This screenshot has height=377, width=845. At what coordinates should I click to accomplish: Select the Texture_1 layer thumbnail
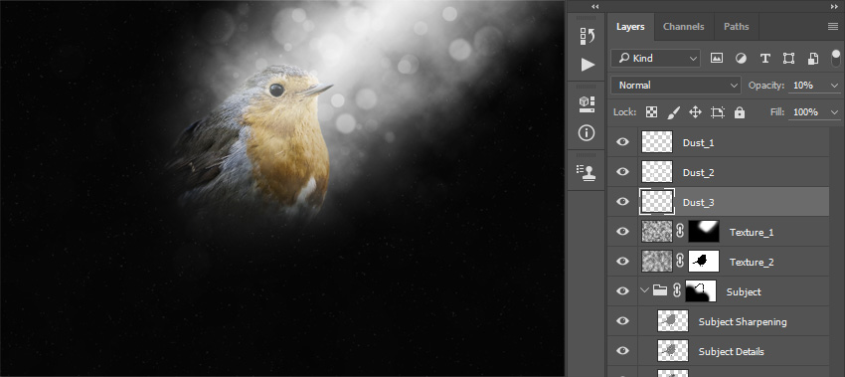pos(657,232)
